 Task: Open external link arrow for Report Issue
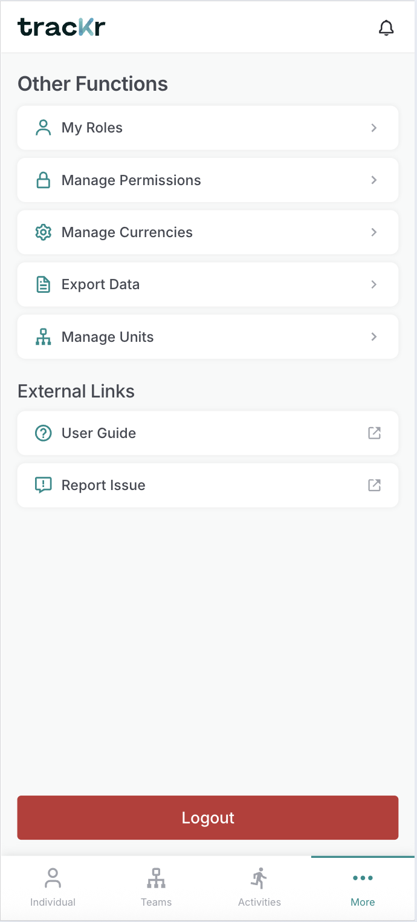(375, 485)
